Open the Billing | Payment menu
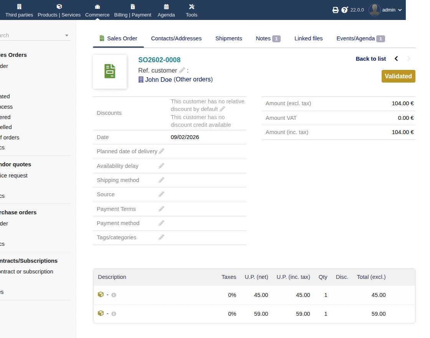This screenshot has width=430, height=338. tap(132, 10)
